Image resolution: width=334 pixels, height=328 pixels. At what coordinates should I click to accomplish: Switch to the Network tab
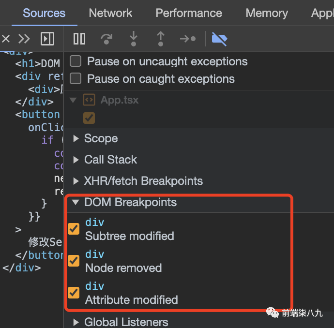tap(110, 13)
